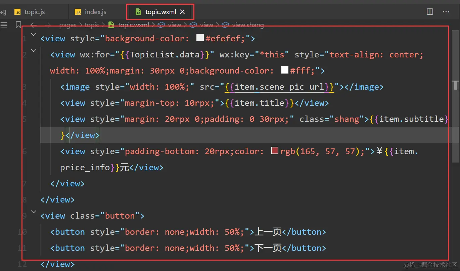The image size is (460, 271).
Task: Collapse the view class="button" block
Action: (33, 212)
